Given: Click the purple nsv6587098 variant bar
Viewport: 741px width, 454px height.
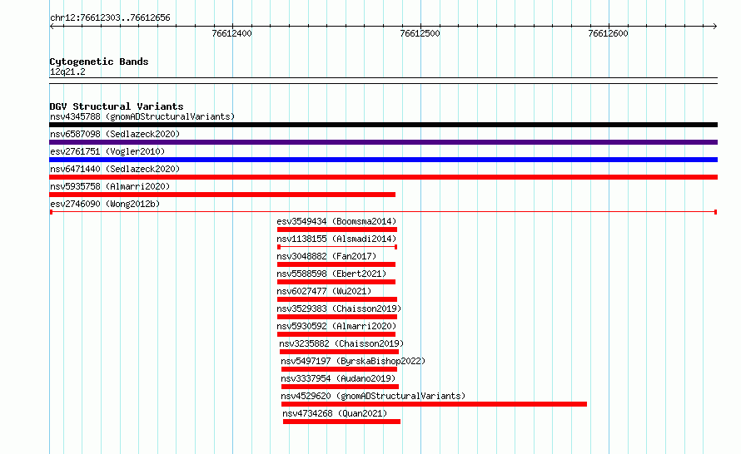Looking at the screenshot, I should click(x=383, y=142).
